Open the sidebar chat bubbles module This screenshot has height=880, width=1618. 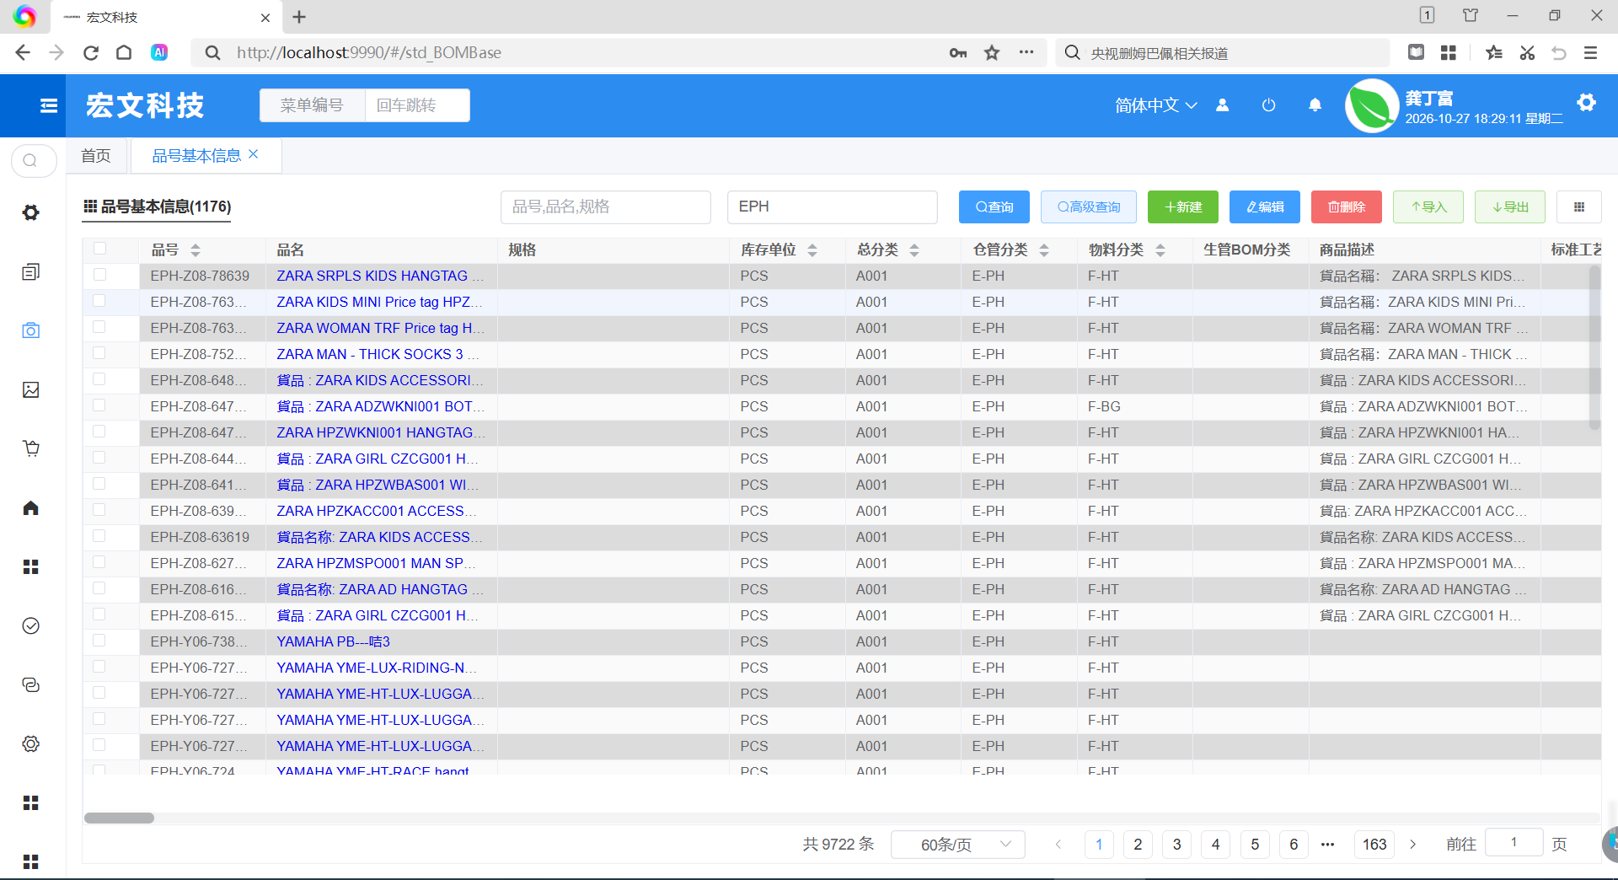tap(31, 684)
